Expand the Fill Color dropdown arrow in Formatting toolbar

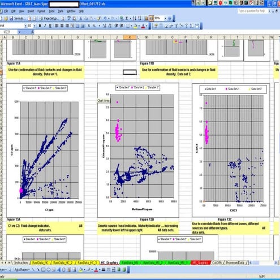point(139,26)
